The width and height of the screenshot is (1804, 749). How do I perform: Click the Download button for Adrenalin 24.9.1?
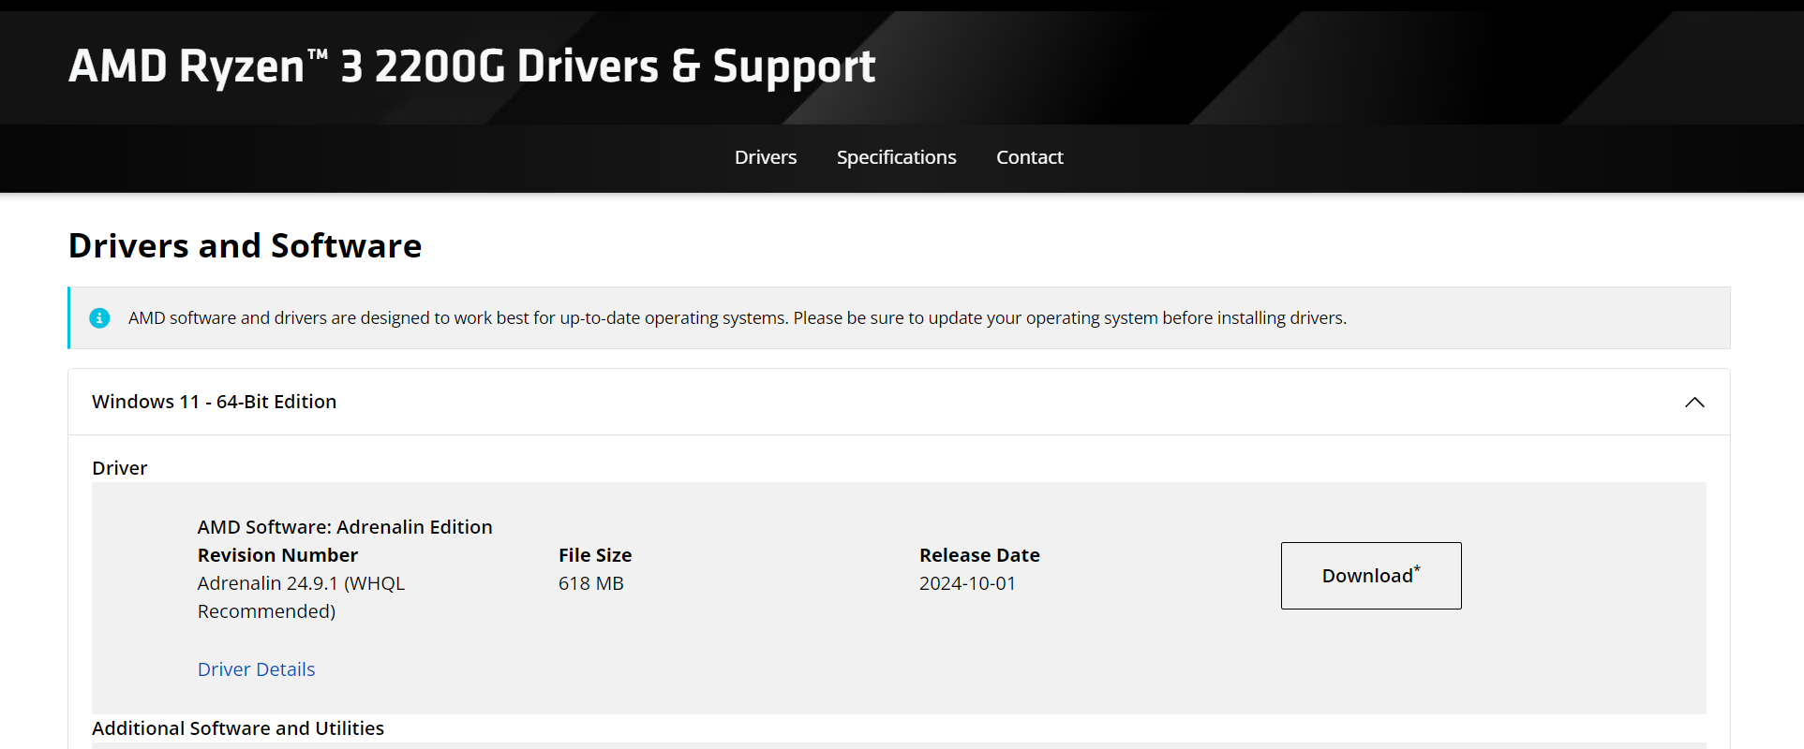coord(1371,576)
